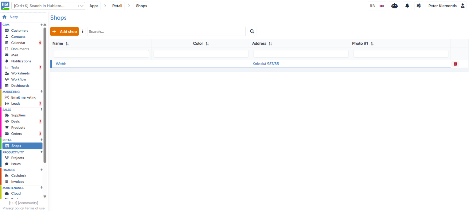This screenshot has height=211, width=469.
Task: Click the Apps breadcrumb
Action: point(94,6)
